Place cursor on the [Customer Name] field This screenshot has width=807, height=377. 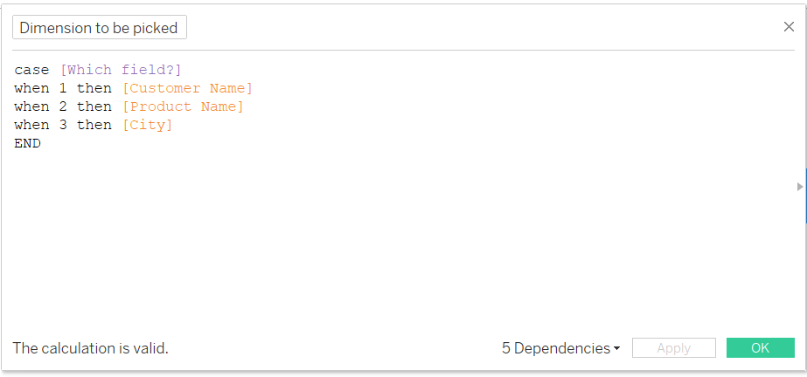[x=187, y=88]
